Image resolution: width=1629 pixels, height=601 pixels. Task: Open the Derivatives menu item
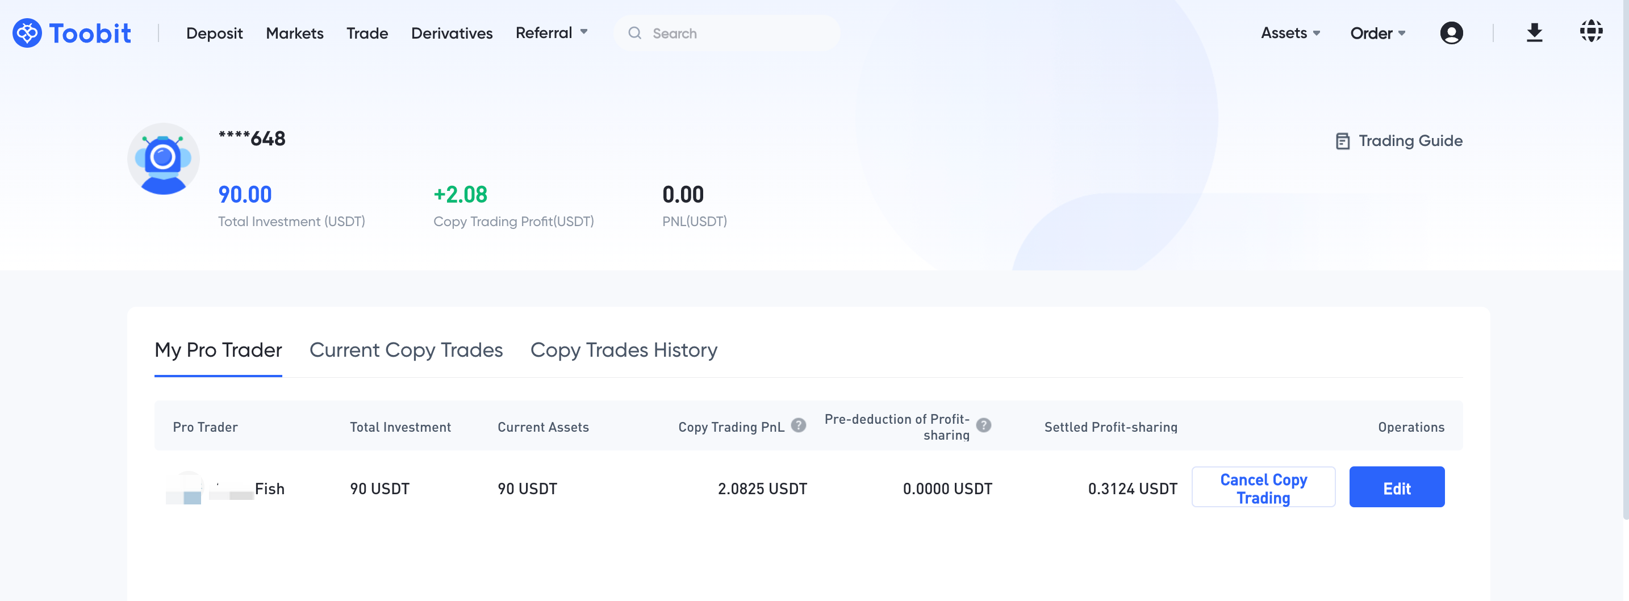point(452,34)
